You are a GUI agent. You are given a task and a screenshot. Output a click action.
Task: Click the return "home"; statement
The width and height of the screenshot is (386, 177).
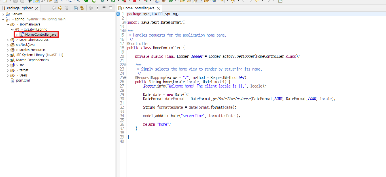coord(157,124)
